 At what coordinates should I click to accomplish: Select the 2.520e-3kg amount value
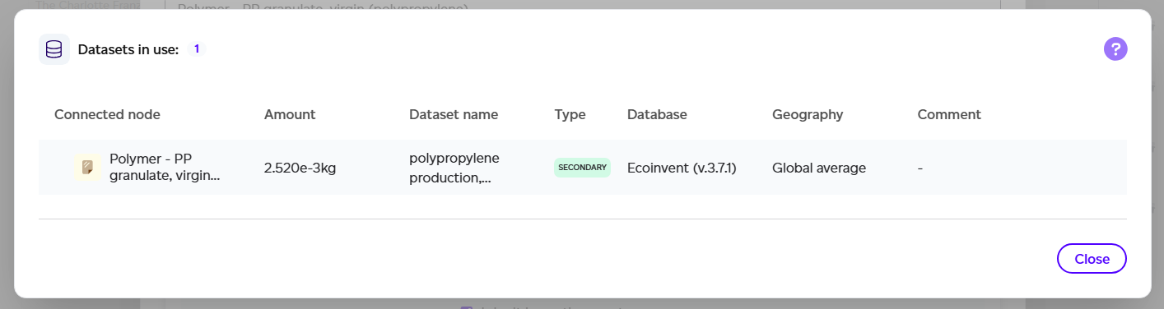[x=300, y=168]
